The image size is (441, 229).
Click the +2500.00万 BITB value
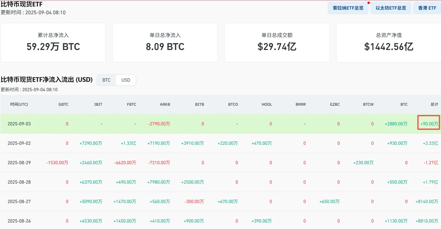[x=192, y=182]
